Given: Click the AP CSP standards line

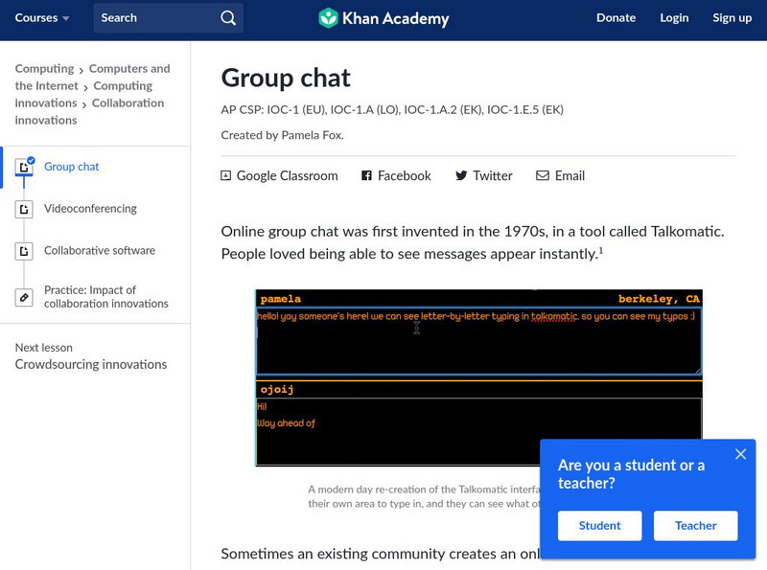Looking at the screenshot, I should tap(392, 109).
